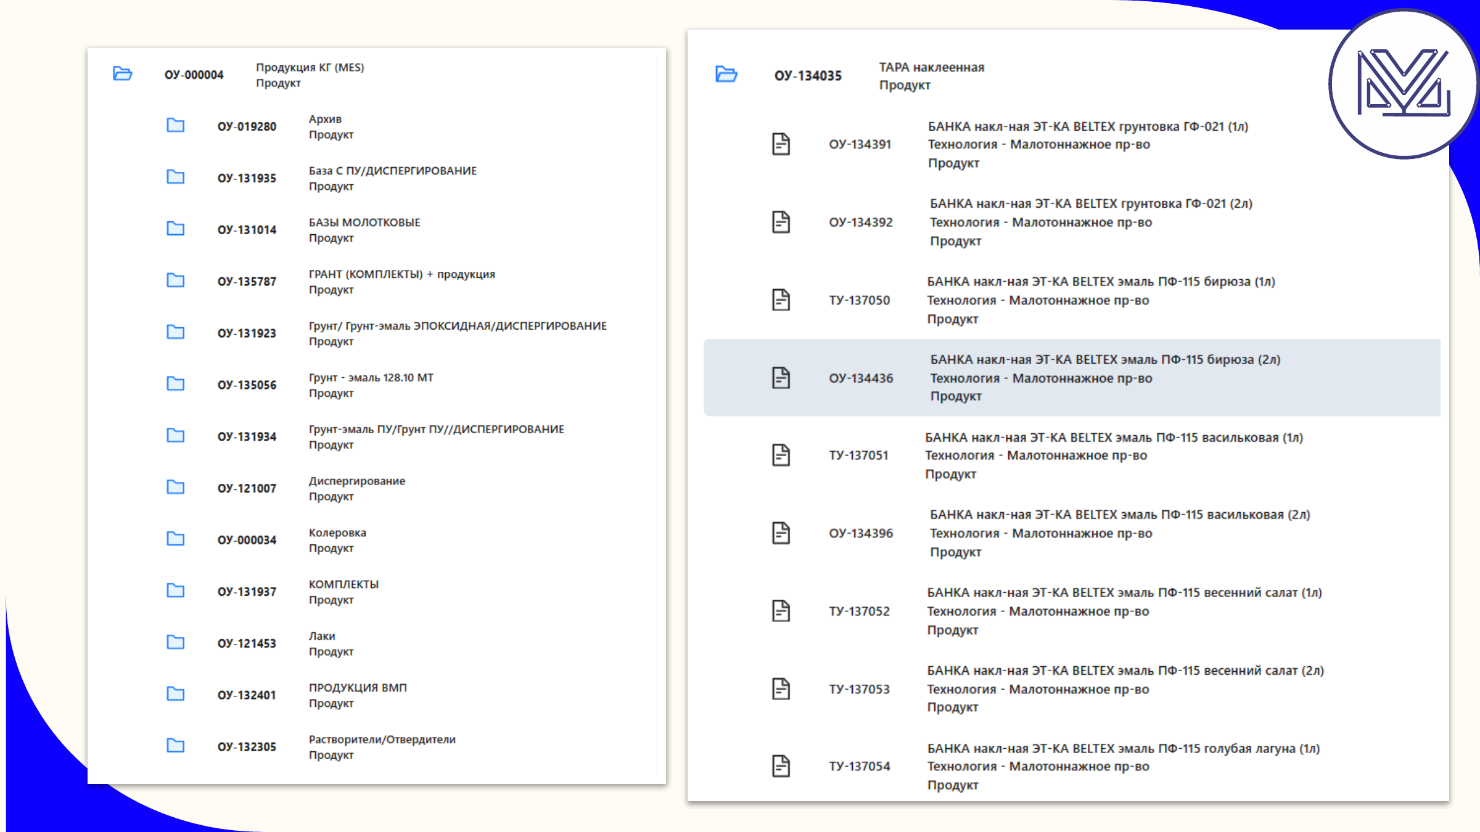Click code ОУ-134392 грунтовка ГФ-021 (2л)

pyautogui.click(x=860, y=222)
